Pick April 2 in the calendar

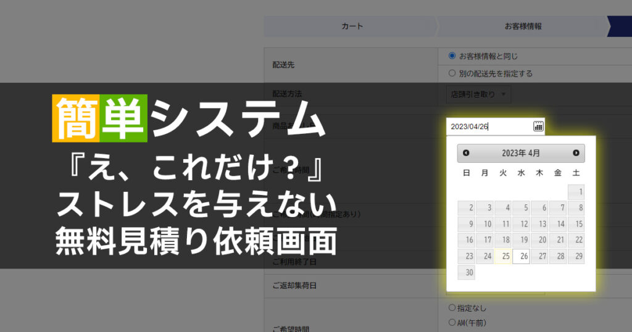467,208
